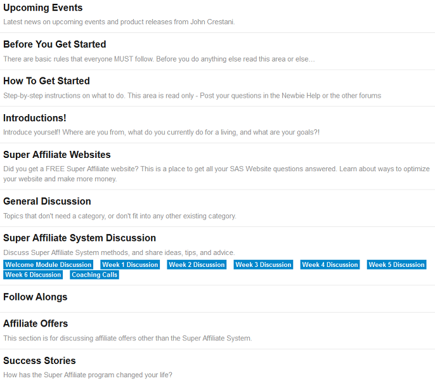Open the How To Get Started forum
435x383 pixels.
[x=46, y=81]
